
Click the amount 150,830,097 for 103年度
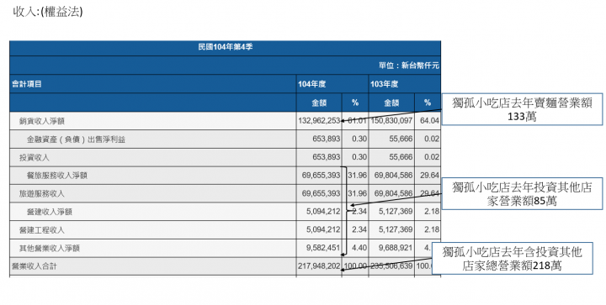[391, 121]
